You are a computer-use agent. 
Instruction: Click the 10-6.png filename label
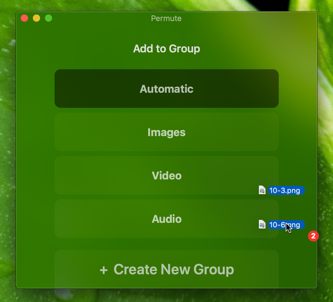[x=286, y=225]
